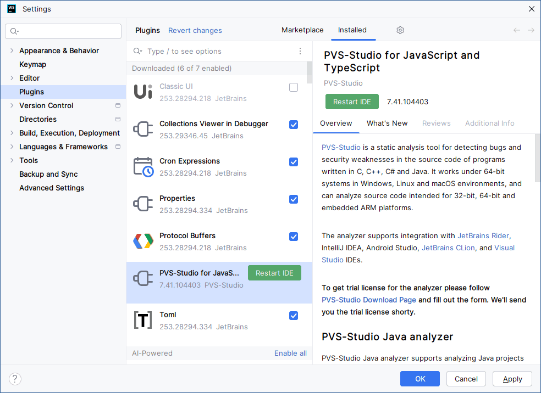Click the Collections Viewer plug icon
Screen dimensions: 541x393
[143, 128]
